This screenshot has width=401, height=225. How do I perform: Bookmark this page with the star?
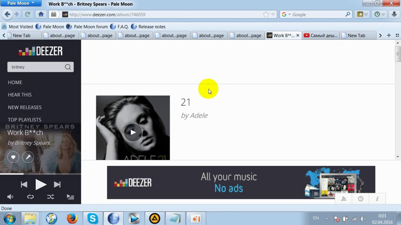click(266, 14)
